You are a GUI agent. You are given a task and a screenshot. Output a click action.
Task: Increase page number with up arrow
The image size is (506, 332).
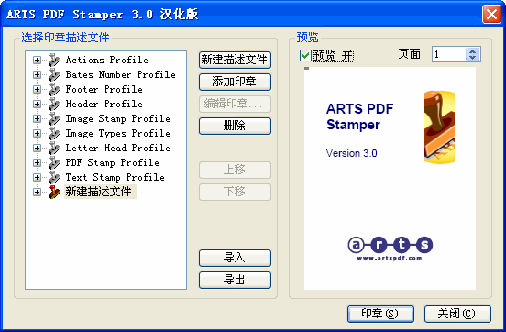(x=473, y=51)
